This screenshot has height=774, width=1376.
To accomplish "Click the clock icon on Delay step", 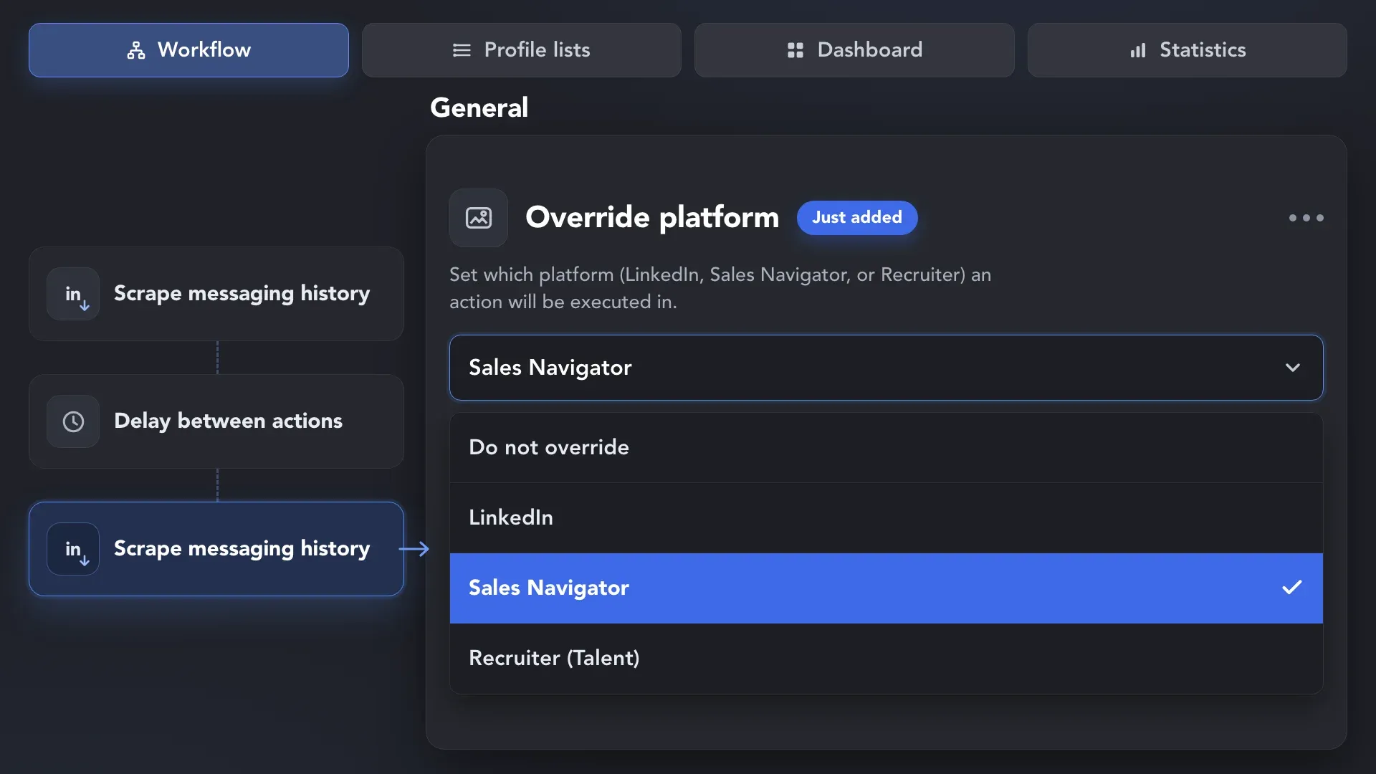I will click(x=73, y=421).
